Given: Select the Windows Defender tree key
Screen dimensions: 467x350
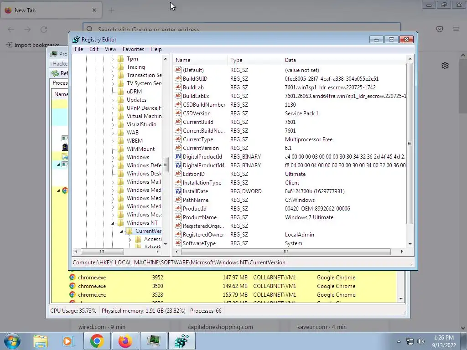Looking at the screenshot, I should [144, 165].
